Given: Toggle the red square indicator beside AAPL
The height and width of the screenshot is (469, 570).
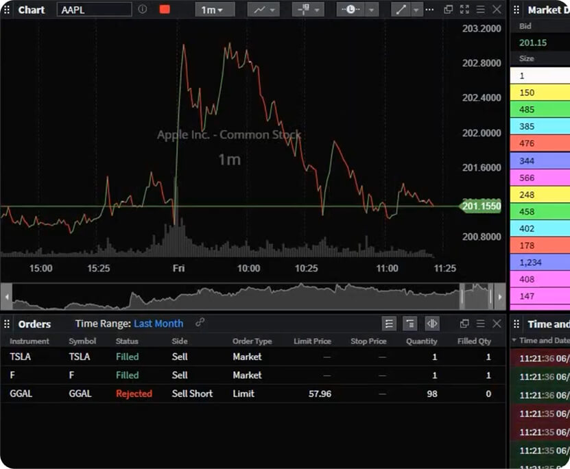Looking at the screenshot, I should (163, 9).
